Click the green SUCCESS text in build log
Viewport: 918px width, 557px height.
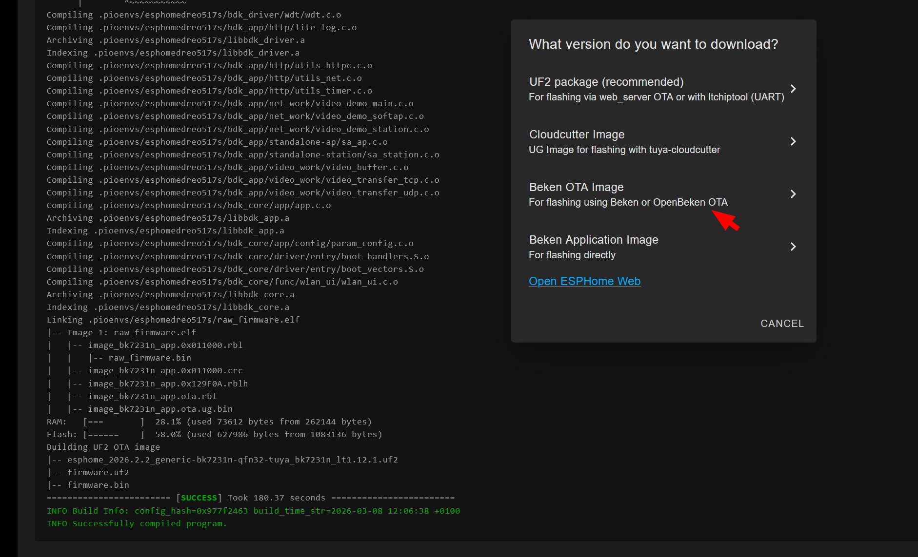pyautogui.click(x=199, y=498)
